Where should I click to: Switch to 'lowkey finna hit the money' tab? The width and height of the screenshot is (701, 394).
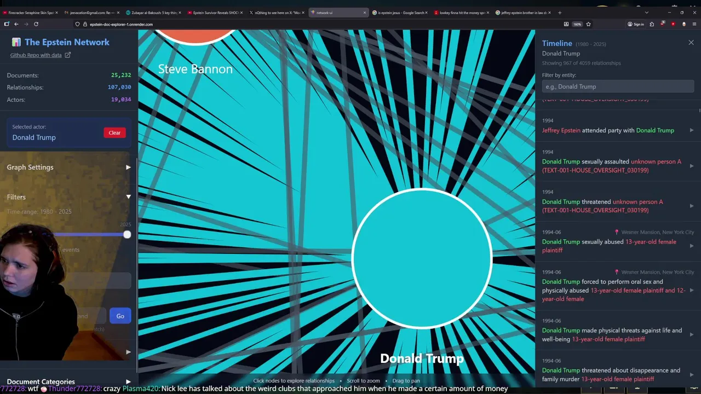click(x=461, y=13)
